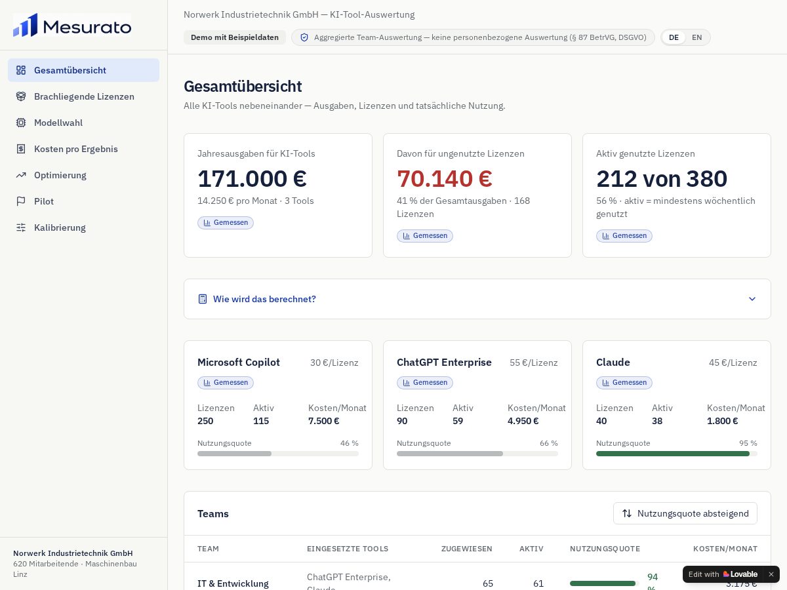The height and width of the screenshot is (590, 787).
Task: Click the shield icon in privacy notice
Action: [304, 37]
